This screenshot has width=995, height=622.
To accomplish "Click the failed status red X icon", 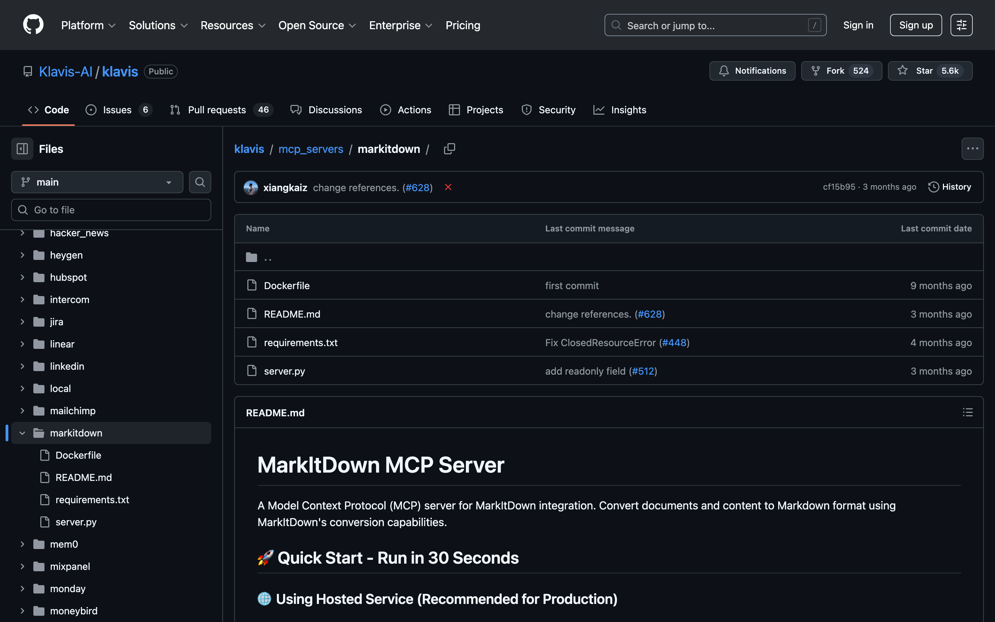I will pos(448,187).
